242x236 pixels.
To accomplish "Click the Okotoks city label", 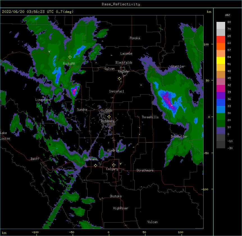I will (x=116, y=196).
